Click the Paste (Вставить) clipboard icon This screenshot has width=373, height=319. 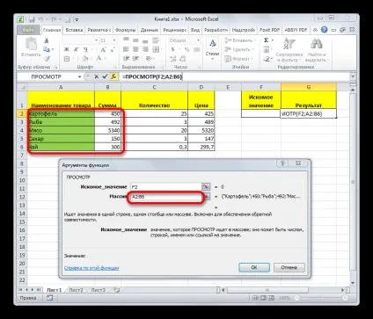[x=31, y=45]
